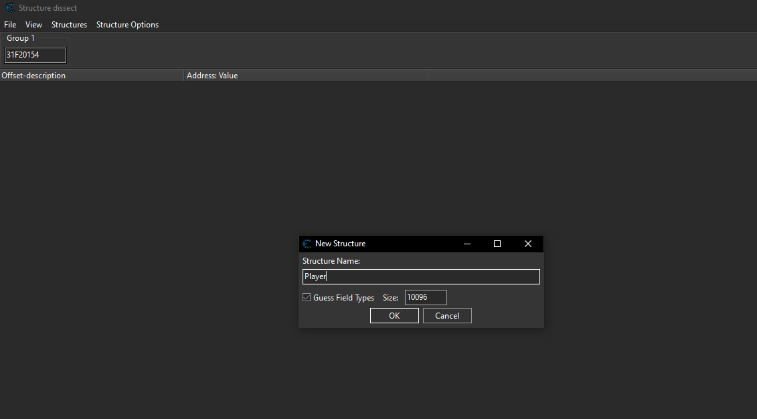757x419 pixels.
Task: Open the Structures menu
Action: [x=69, y=25]
